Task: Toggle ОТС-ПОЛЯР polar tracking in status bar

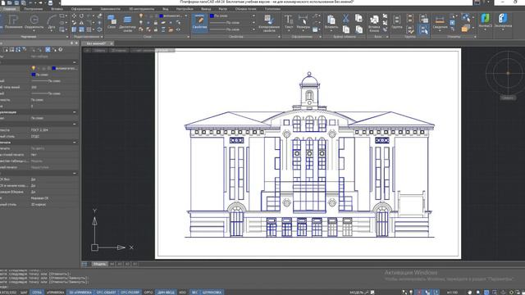Action: [130, 293]
